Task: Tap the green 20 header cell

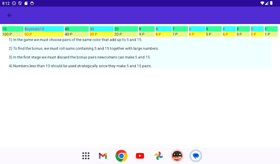Action: 126,29
